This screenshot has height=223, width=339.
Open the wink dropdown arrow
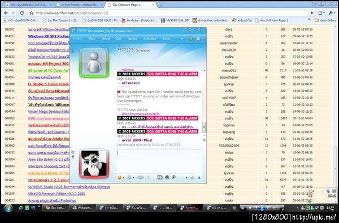tap(133, 178)
